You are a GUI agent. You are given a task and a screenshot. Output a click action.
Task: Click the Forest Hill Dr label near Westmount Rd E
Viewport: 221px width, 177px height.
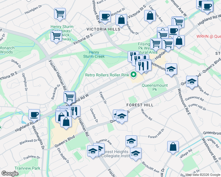(x=197, y=107)
